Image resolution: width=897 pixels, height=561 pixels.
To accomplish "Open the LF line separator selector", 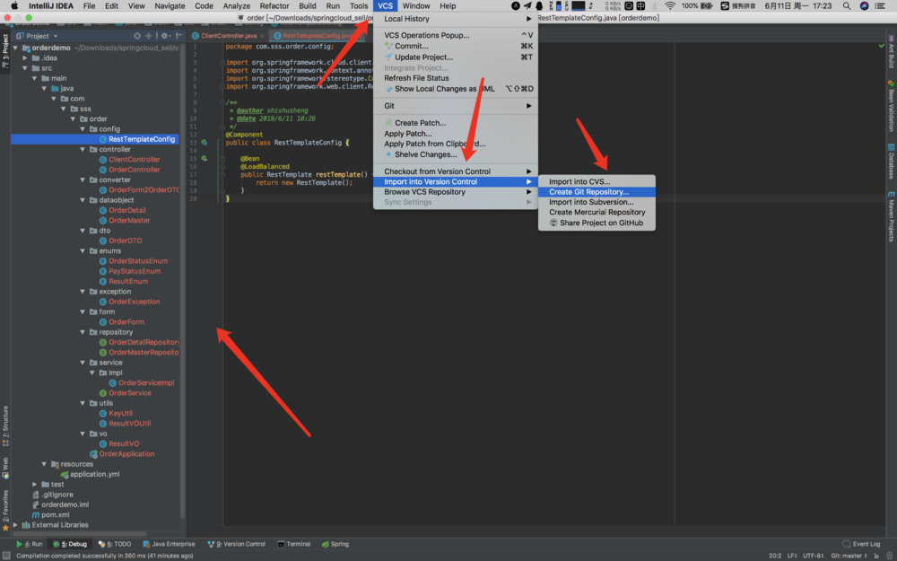I will pyautogui.click(x=792, y=556).
